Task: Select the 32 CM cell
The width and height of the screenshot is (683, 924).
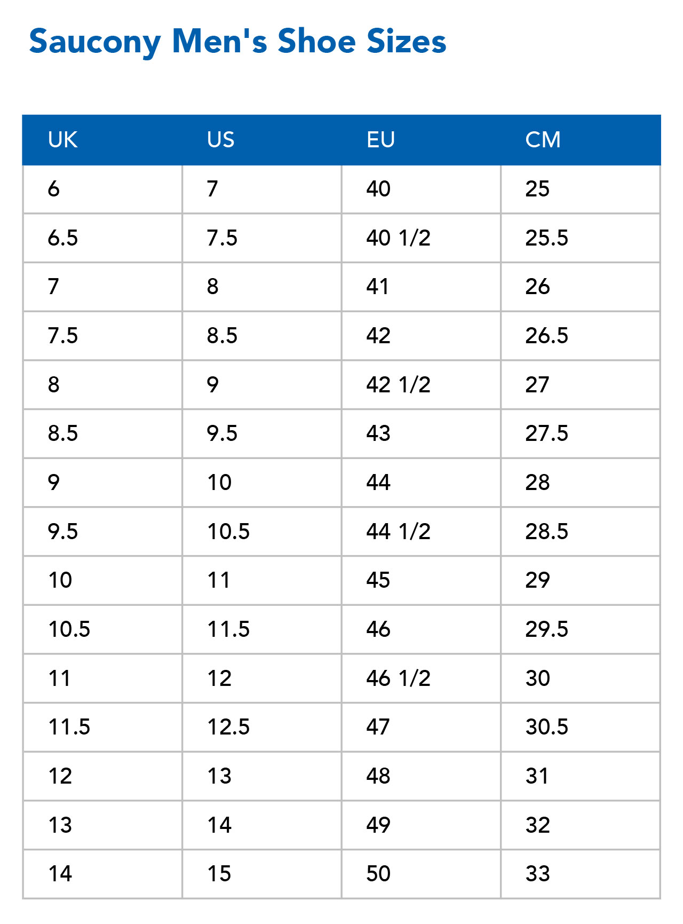Action: (581, 825)
